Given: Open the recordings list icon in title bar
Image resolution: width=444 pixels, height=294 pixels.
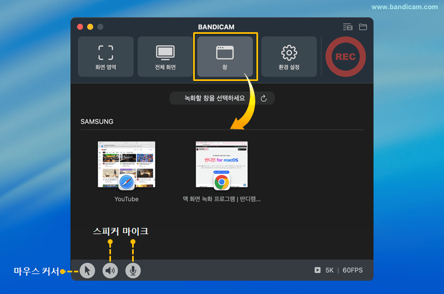Looking at the screenshot, I should (348, 27).
